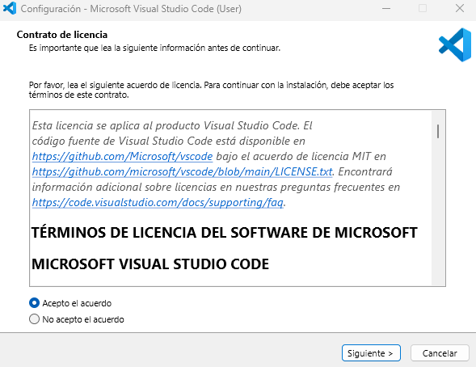Click 'Por favor, lea el siguiente acuerdo' paragraph
The image size is (476, 367).
pos(211,90)
